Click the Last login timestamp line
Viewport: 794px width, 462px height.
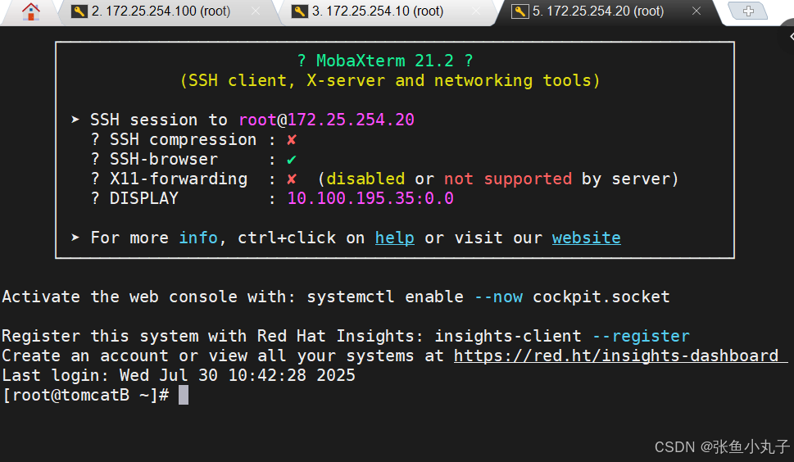point(179,375)
